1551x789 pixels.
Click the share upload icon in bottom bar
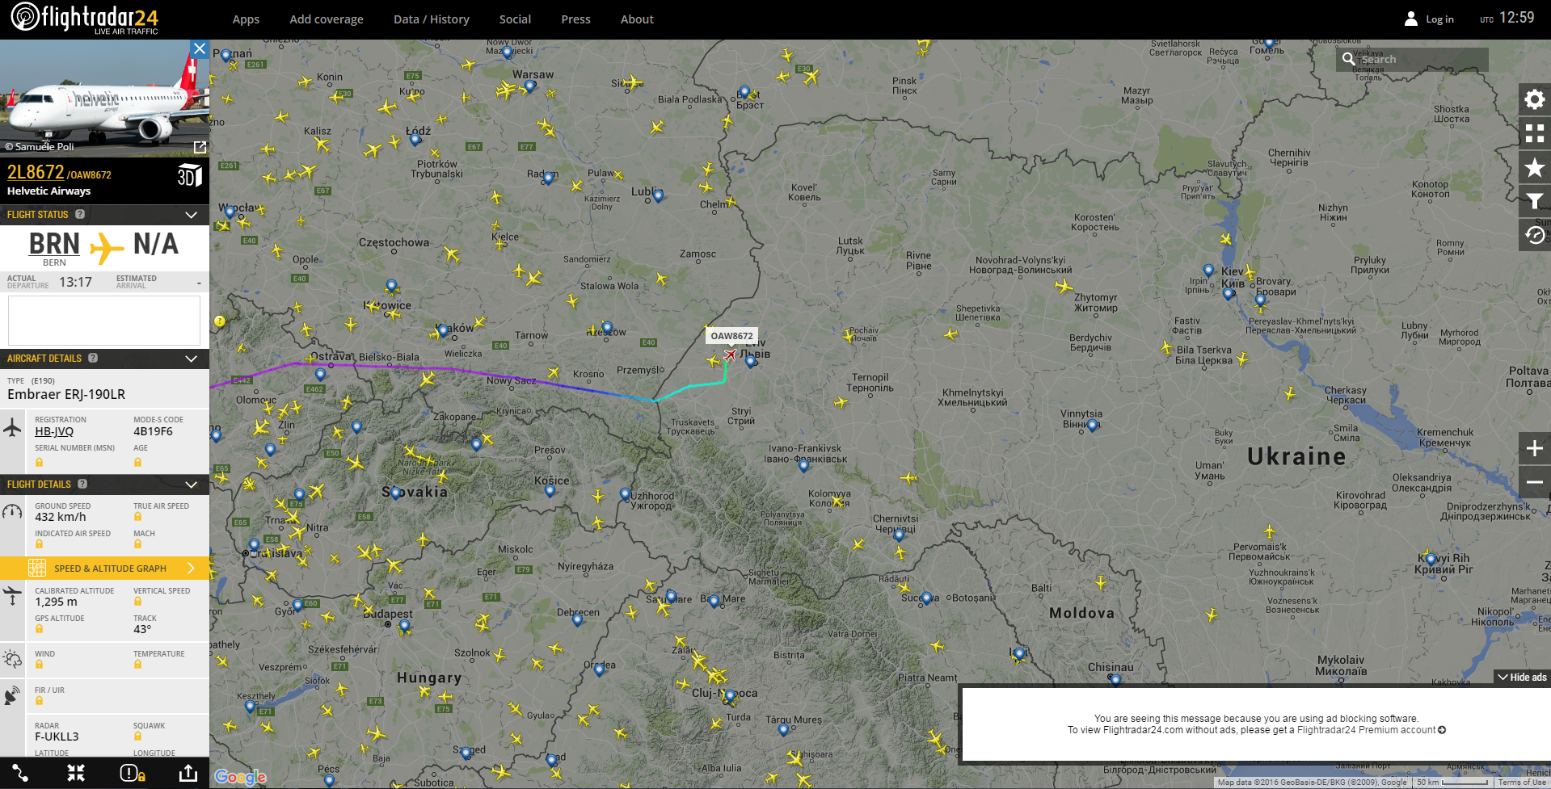pos(188,773)
